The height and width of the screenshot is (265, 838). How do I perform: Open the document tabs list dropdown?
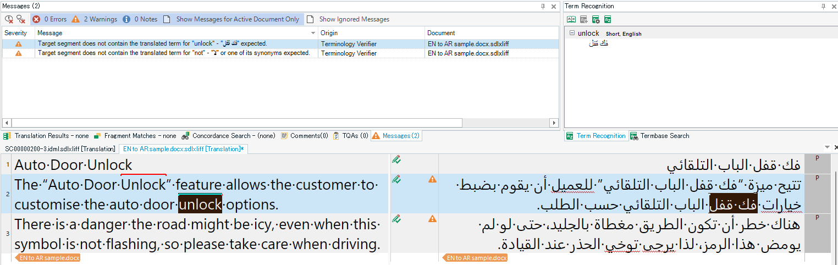click(827, 147)
